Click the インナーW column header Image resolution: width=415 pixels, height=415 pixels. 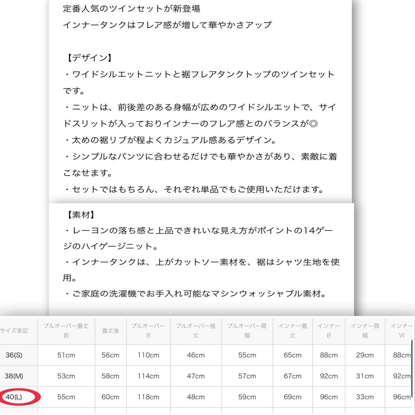[402, 331]
